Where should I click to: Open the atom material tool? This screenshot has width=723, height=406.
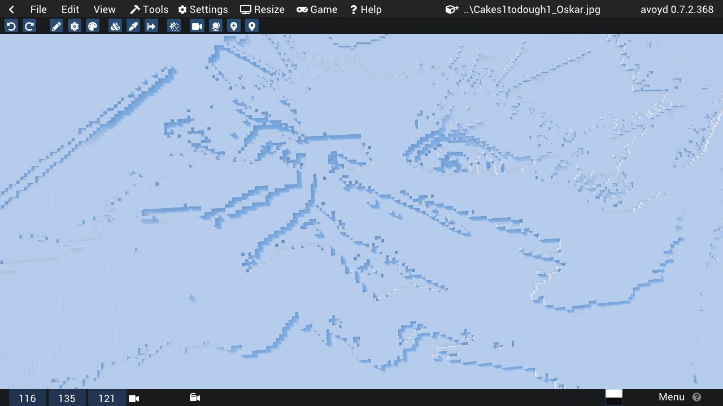click(x=75, y=26)
